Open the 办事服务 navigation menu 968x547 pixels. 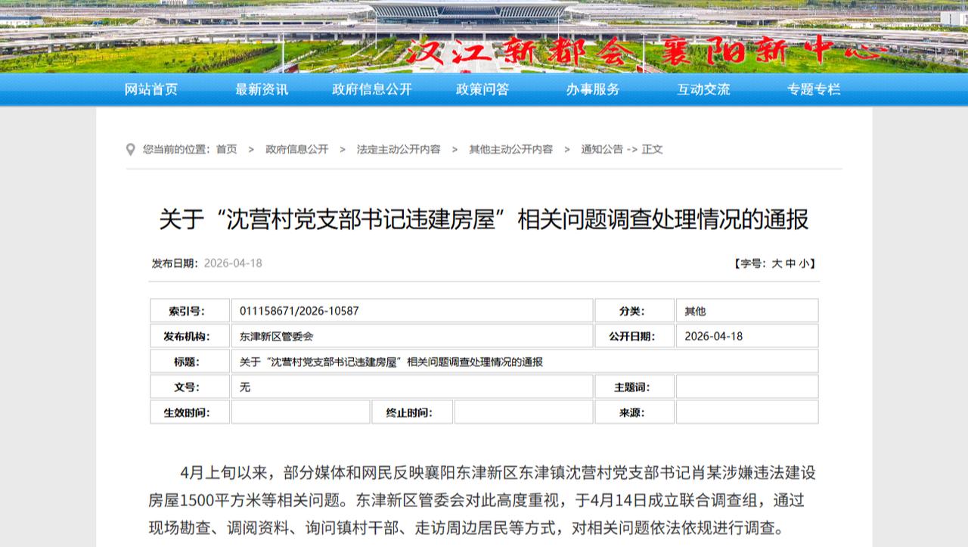[x=593, y=89]
